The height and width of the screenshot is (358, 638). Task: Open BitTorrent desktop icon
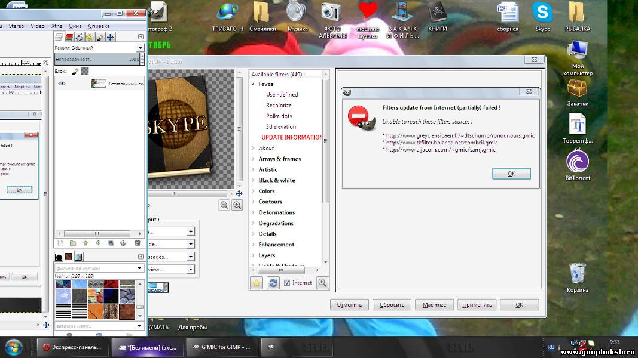pyautogui.click(x=578, y=165)
